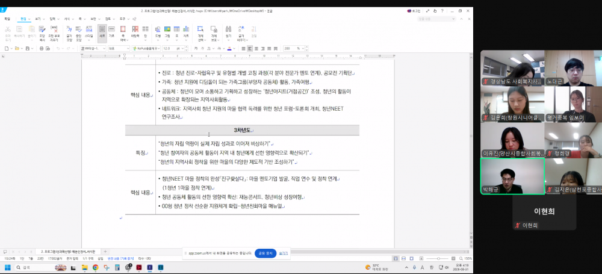The image size is (602, 274).
Task: Open the font size 12.0 pt dropdown
Action: tap(182, 48)
